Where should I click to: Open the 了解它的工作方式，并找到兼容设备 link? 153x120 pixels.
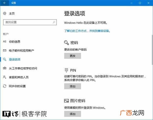click(87, 31)
